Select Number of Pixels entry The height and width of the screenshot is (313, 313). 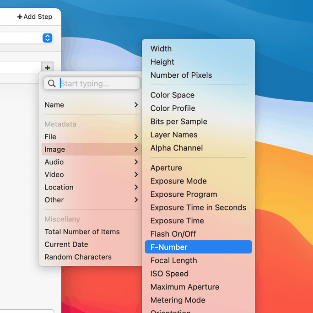click(x=181, y=76)
